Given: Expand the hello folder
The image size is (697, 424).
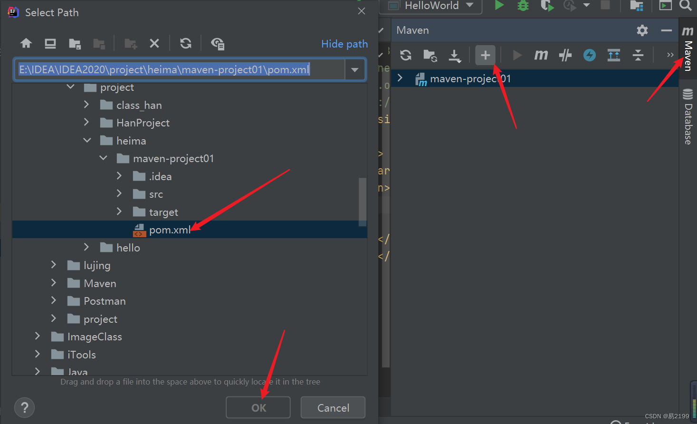Looking at the screenshot, I should (86, 247).
